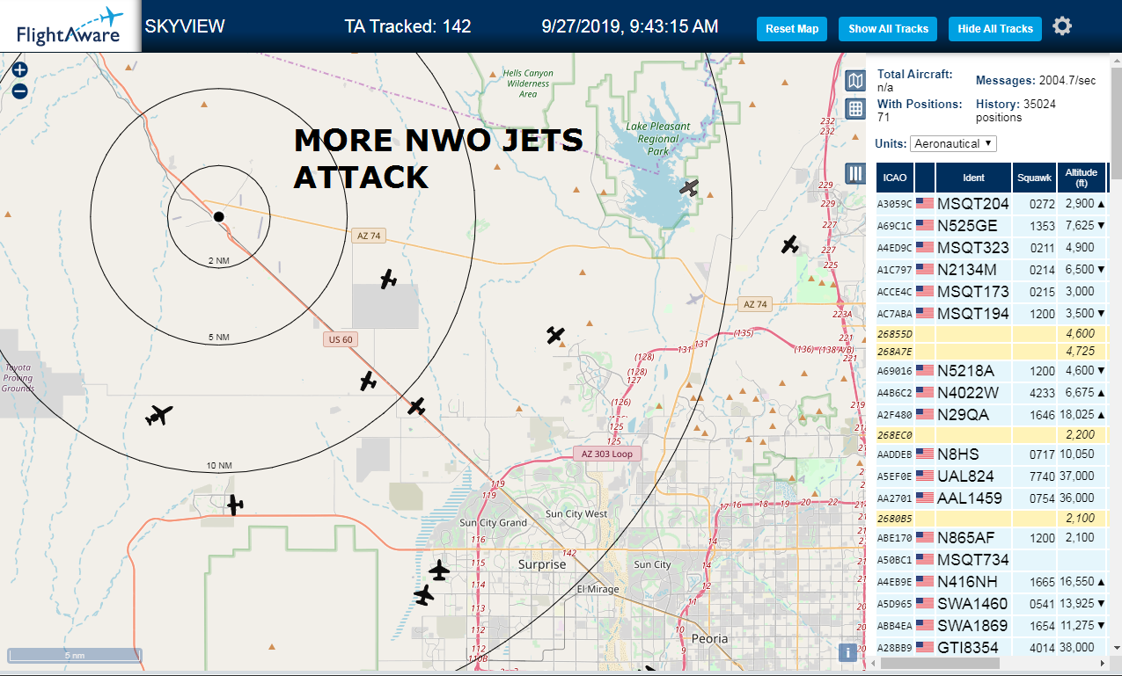1122x676 pixels.
Task: Open the map info attribution icon
Action: pos(847,652)
